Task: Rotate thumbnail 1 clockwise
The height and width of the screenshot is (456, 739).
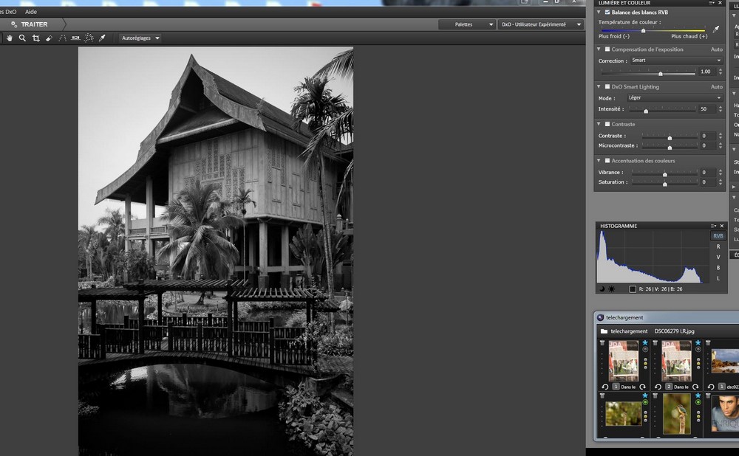Action: [x=642, y=387]
